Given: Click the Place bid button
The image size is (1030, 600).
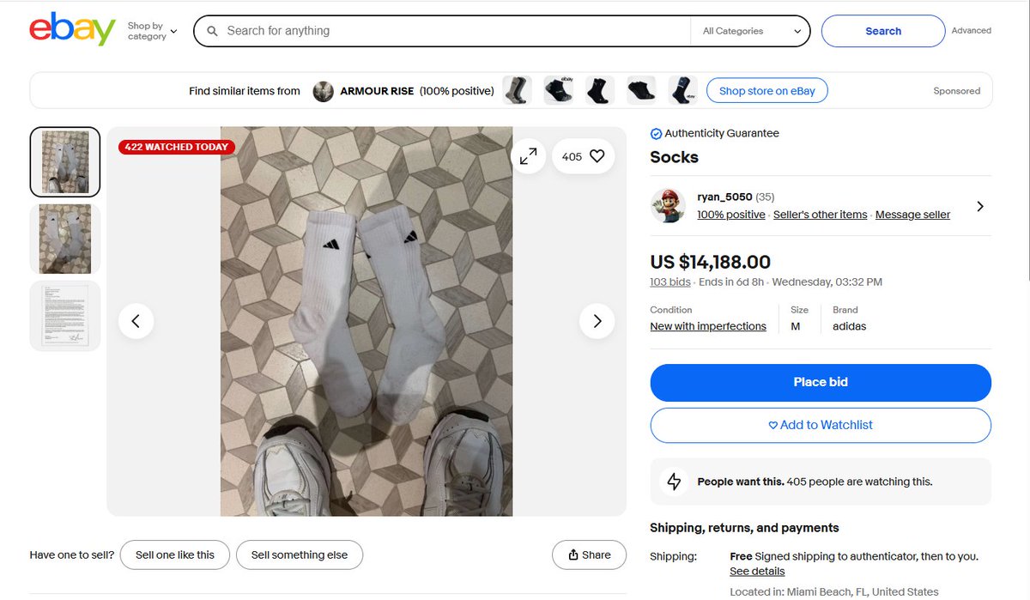Looking at the screenshot, I should click(x=821, y=383).
